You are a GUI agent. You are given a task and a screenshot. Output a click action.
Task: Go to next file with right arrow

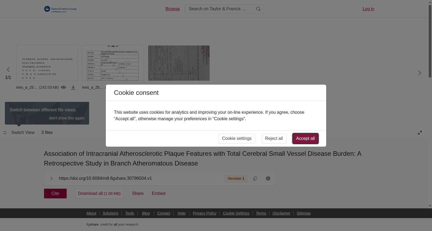(420, 73)
